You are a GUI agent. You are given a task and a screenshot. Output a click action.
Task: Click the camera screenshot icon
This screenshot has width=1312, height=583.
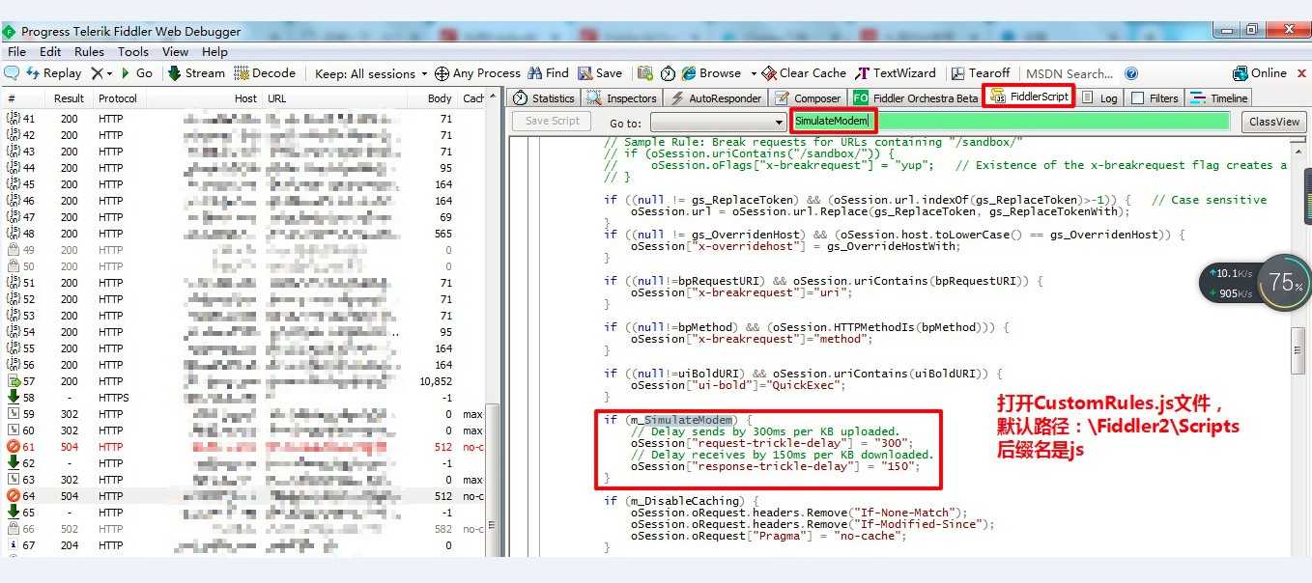tap(644, 73)
